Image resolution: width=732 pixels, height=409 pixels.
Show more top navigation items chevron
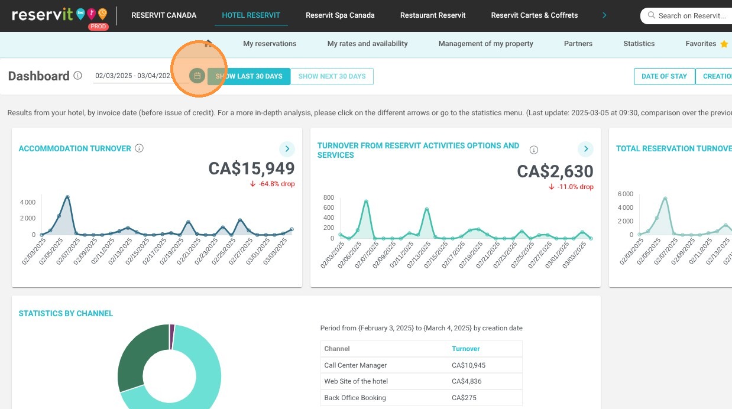(604, 15)
